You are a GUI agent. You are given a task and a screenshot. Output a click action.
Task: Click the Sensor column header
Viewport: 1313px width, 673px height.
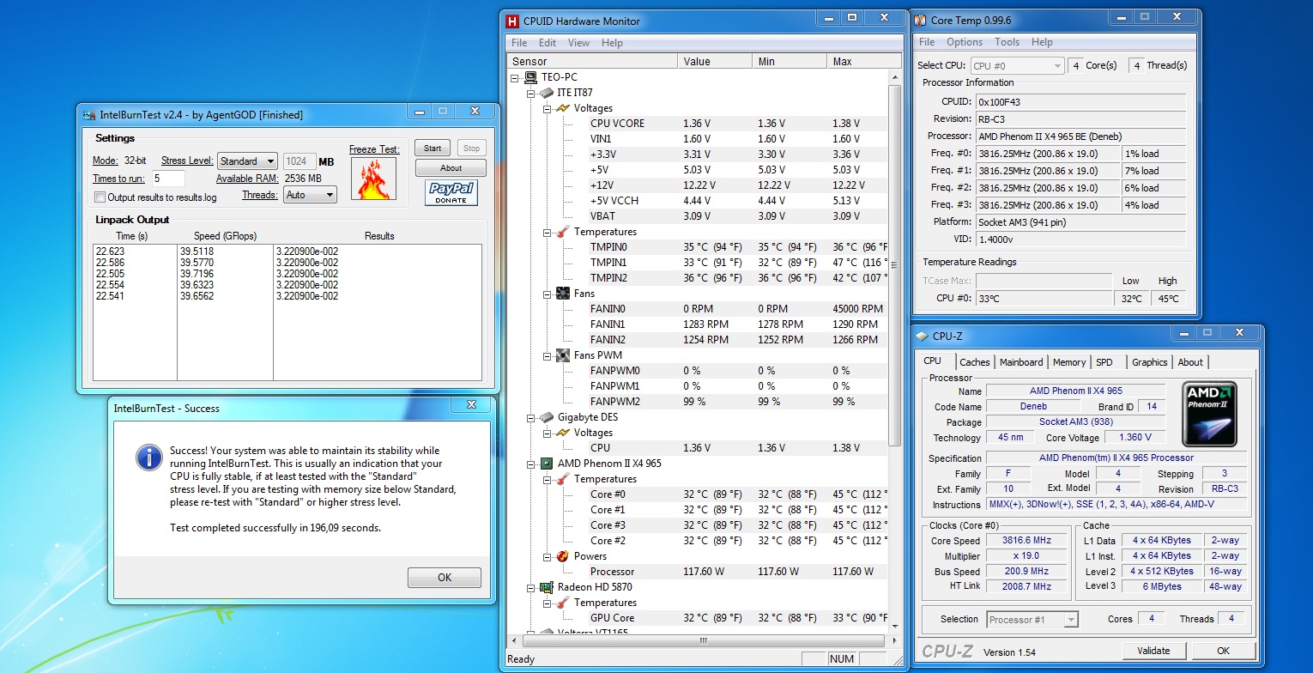coord(592,62)
